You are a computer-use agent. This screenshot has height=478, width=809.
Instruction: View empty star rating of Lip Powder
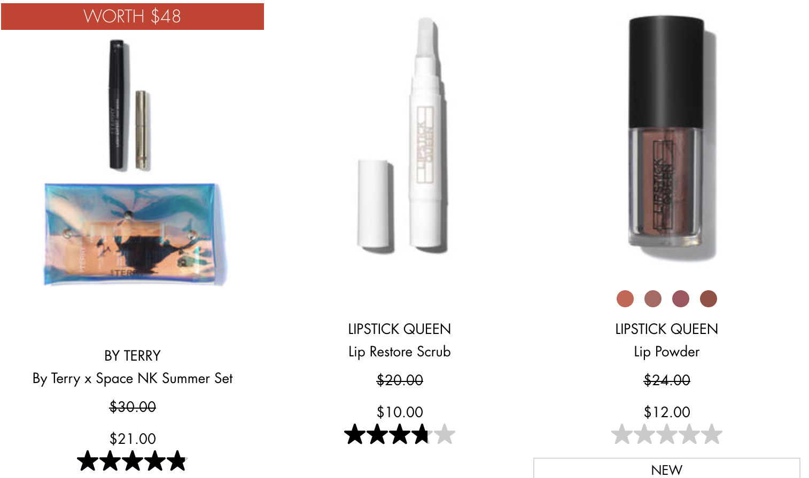click(667, 434)
